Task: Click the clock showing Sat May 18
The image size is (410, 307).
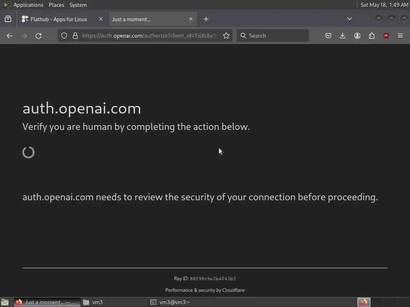Action: (384, 5)
